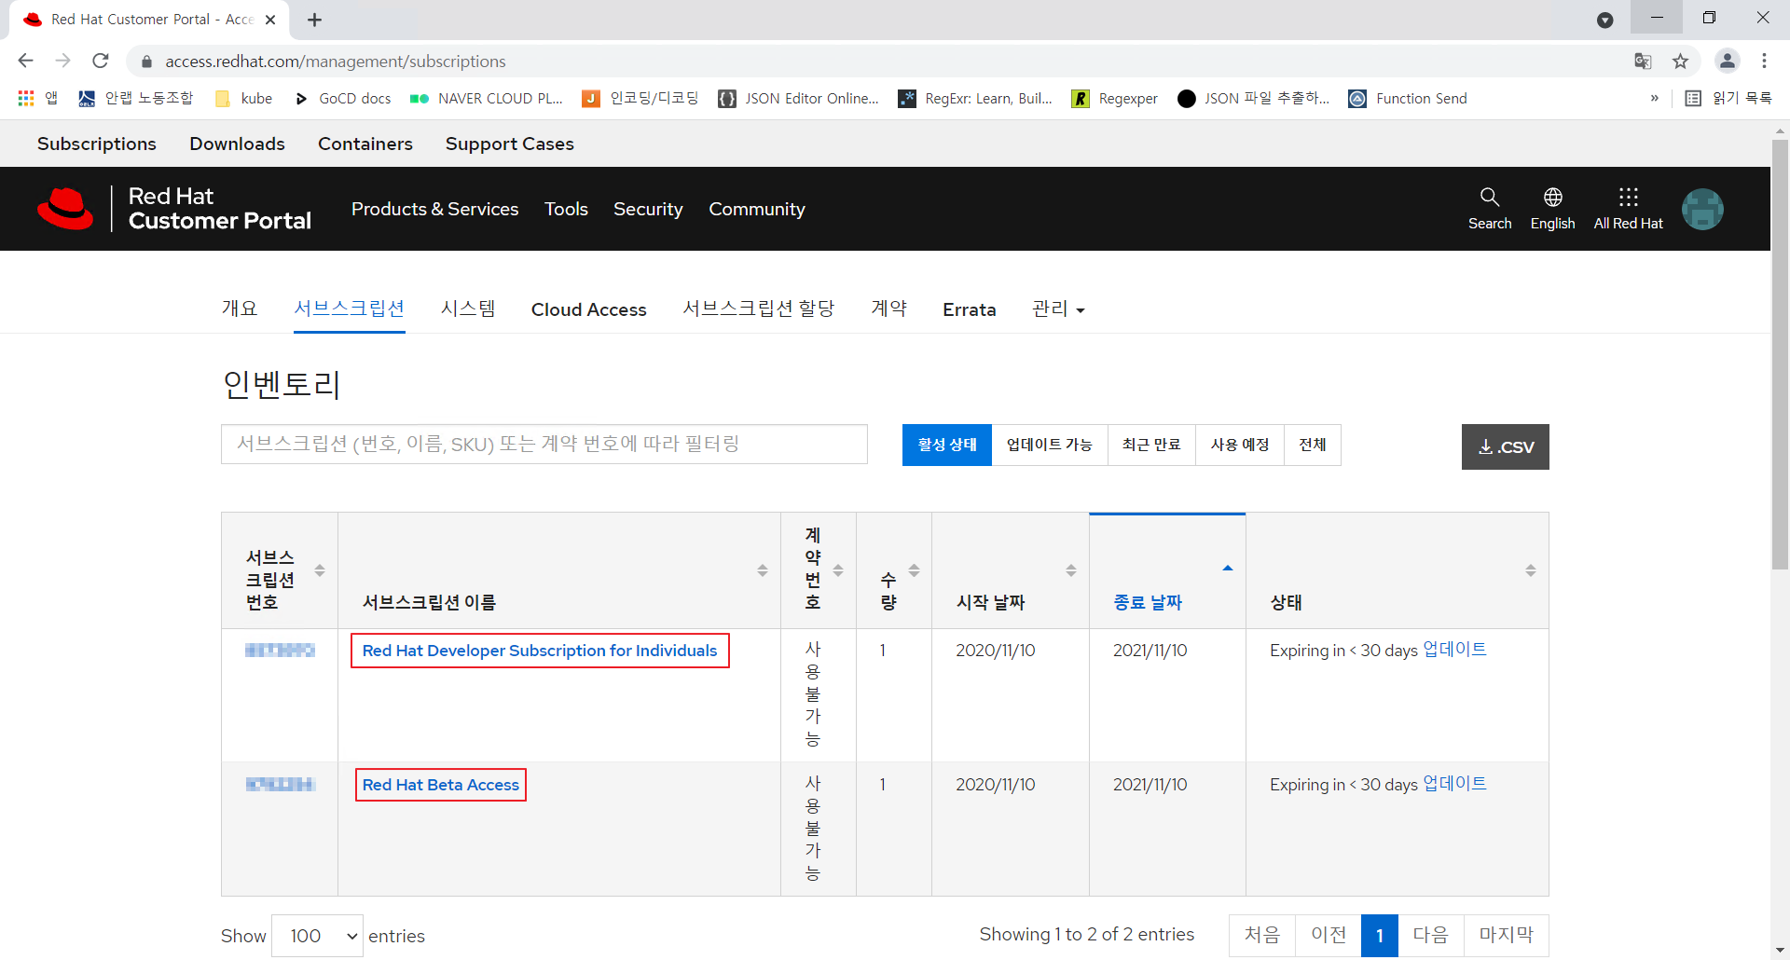Switch to the Errata tab
Viewport: 1790px width, 960px height.
(x=970, y=309)
